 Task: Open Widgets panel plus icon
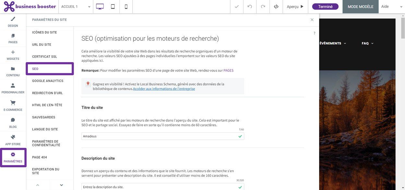pos(13,52)
